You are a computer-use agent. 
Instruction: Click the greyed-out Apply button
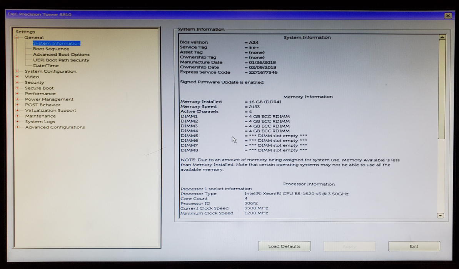point(349,246)
